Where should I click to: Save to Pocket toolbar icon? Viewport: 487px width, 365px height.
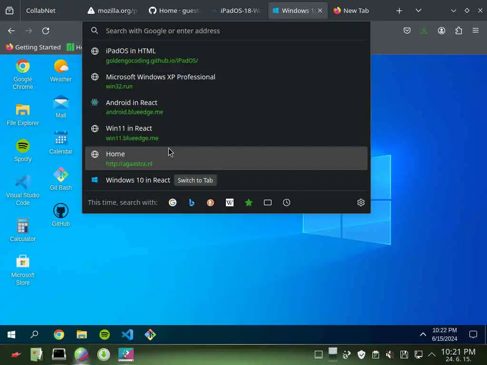point(407,31)
